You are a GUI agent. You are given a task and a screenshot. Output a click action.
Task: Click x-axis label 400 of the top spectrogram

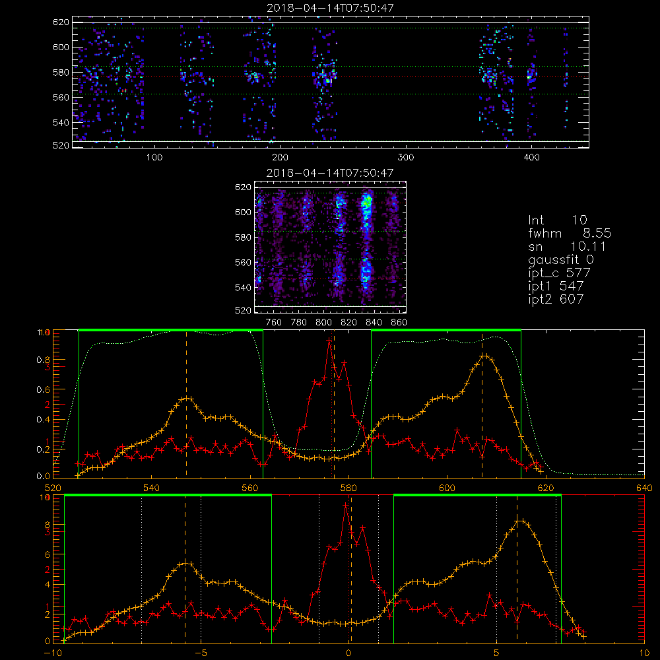click(x=531, y=158)
